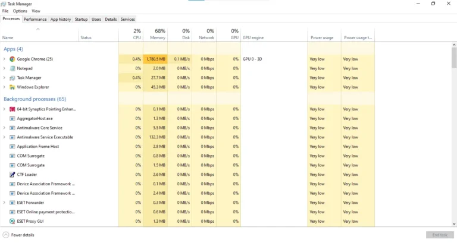Open the View menu
The image size is (457, 243).
(x=36, y=11)
